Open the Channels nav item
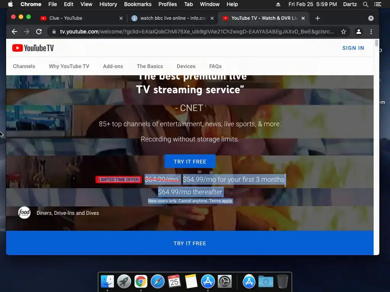The width and height of the screenshot is (390, 292). pyautogui.click(x=24, y=66)
